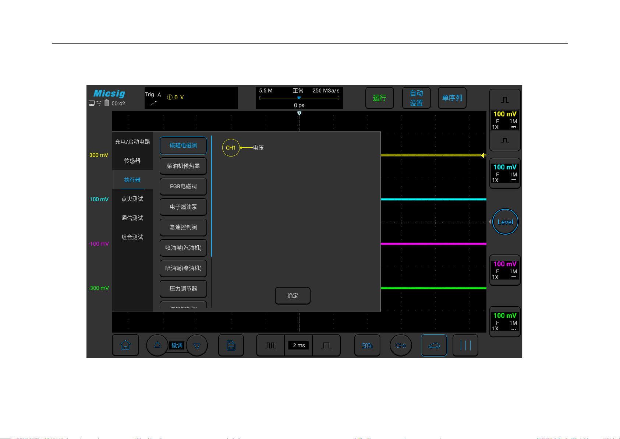Select the 通信测试 communication test category
620x439 pixels.
(x=132, y=218)
